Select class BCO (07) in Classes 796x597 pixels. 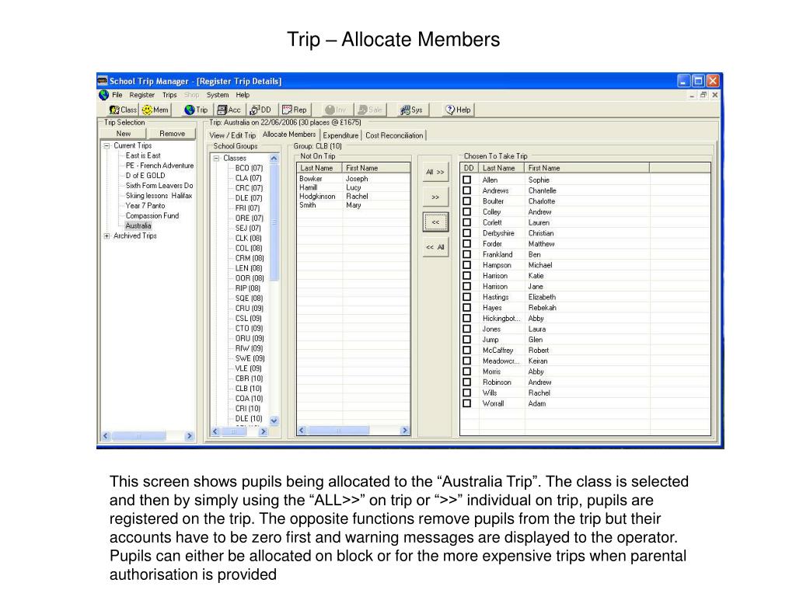tap(249, 168)
